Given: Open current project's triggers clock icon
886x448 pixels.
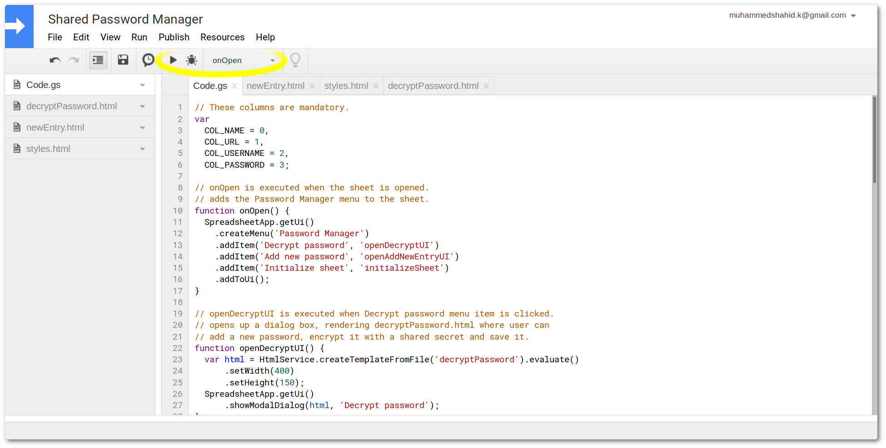Looking at the screenshot, I should coord(148,60).
